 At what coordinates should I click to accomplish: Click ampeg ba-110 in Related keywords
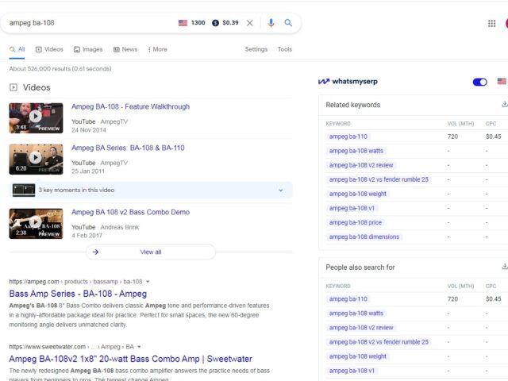click(348, 137)
